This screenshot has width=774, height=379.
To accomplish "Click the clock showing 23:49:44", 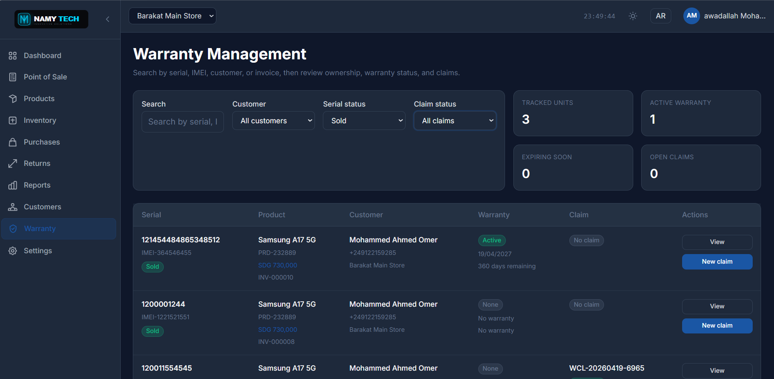I will (599, 16).
